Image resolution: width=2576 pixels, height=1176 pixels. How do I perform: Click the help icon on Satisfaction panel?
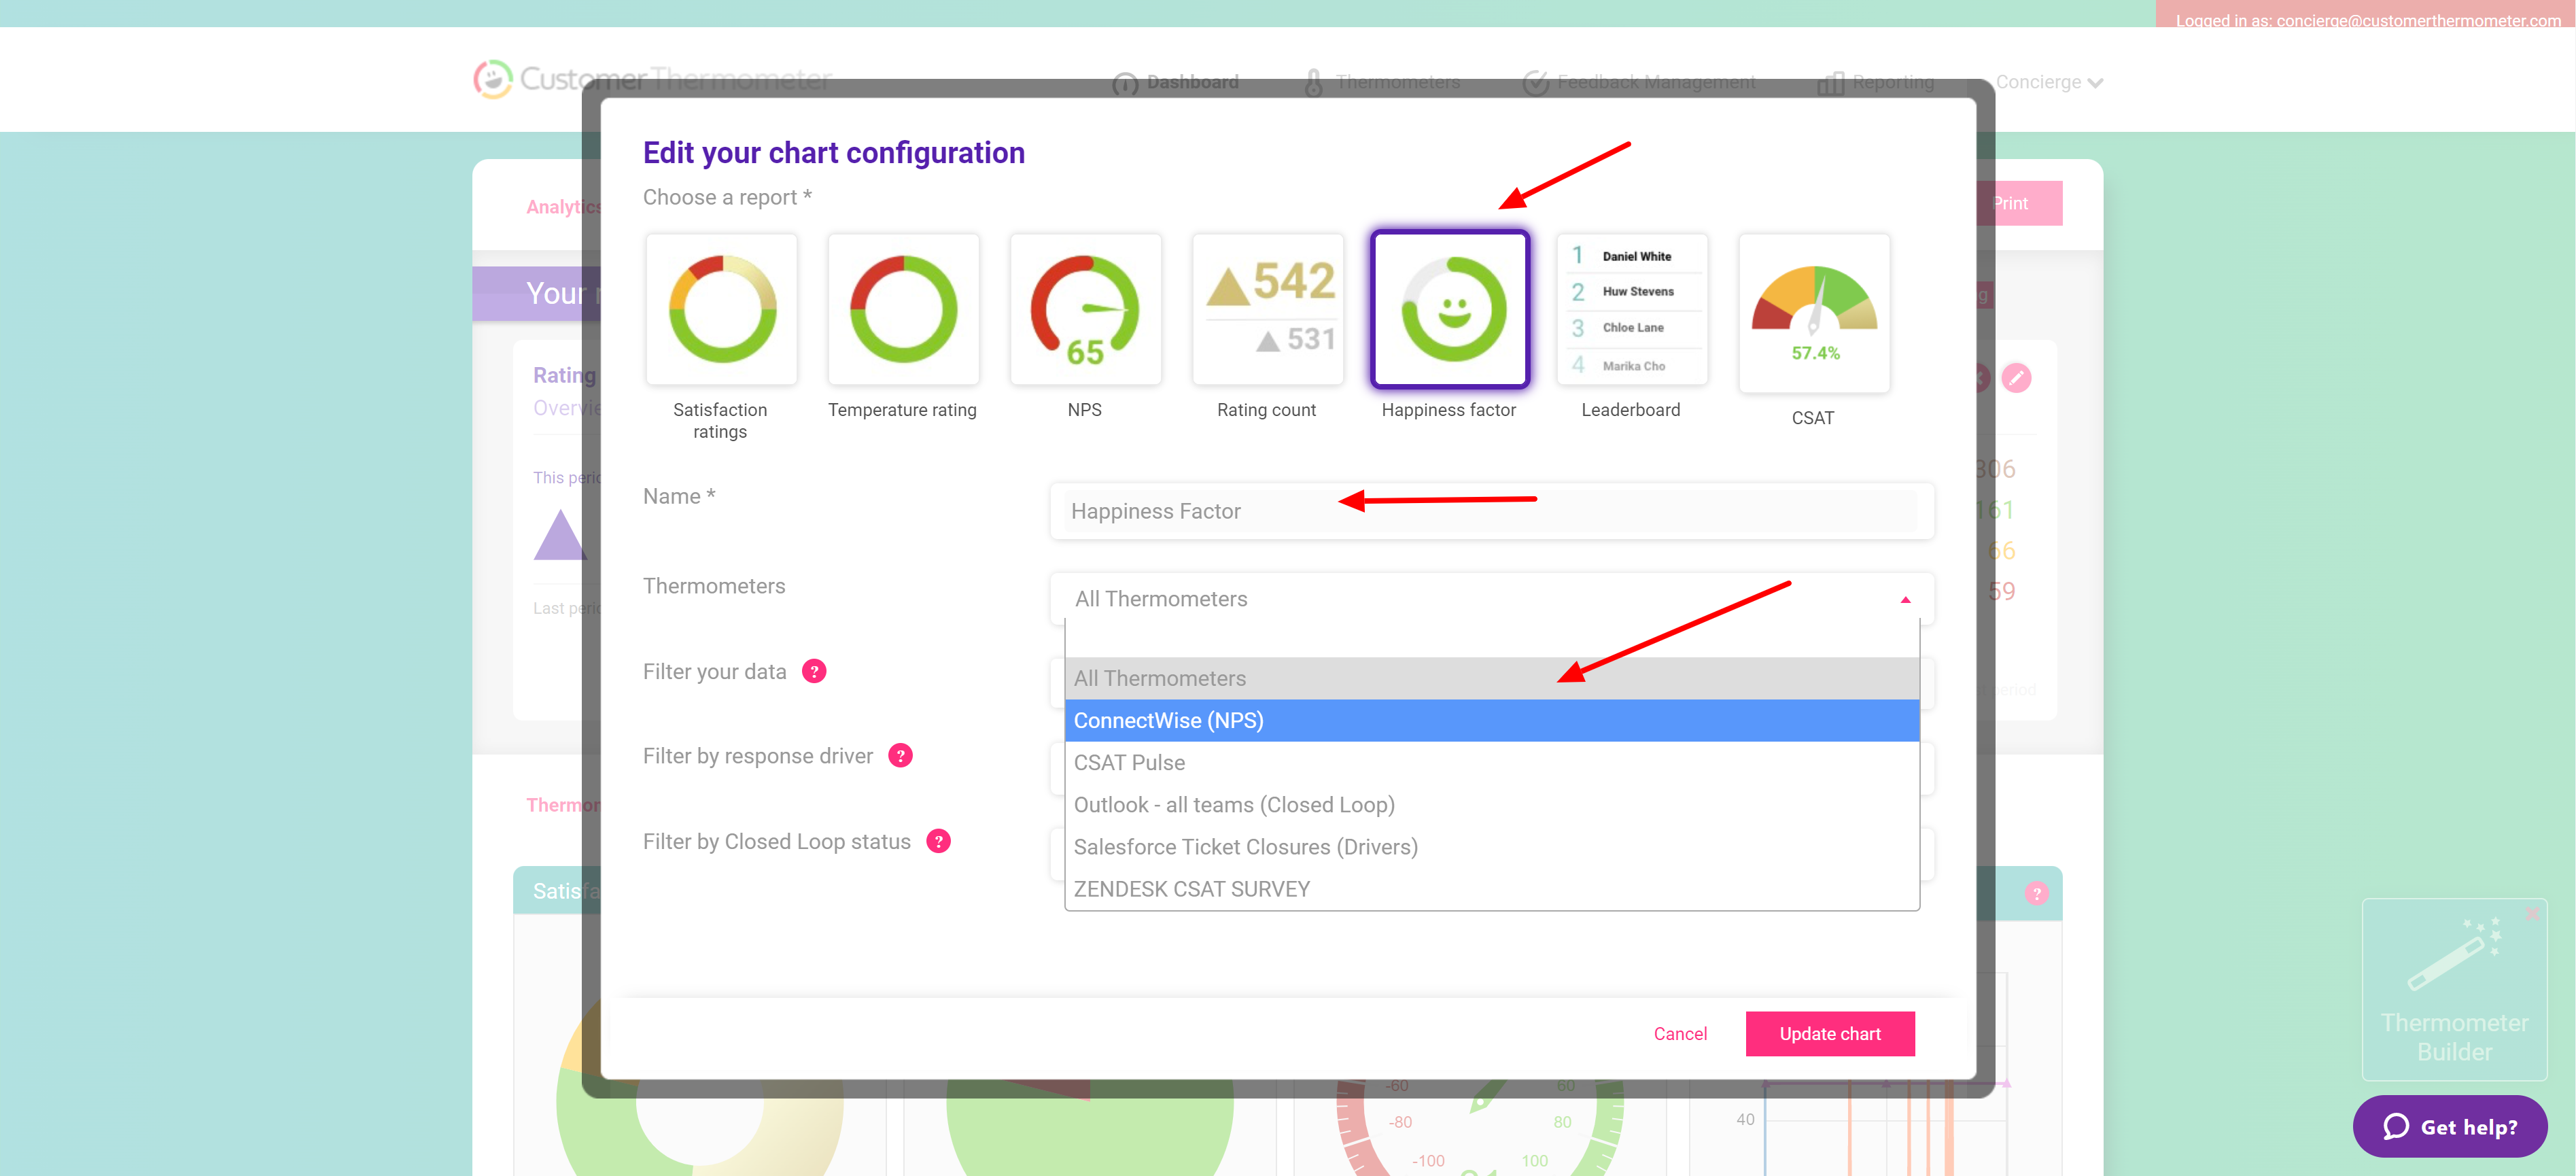click(x=2036, y=893)
